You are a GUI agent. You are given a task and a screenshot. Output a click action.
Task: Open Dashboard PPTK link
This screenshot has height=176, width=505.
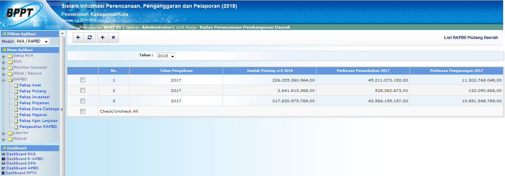coord(21,173)
